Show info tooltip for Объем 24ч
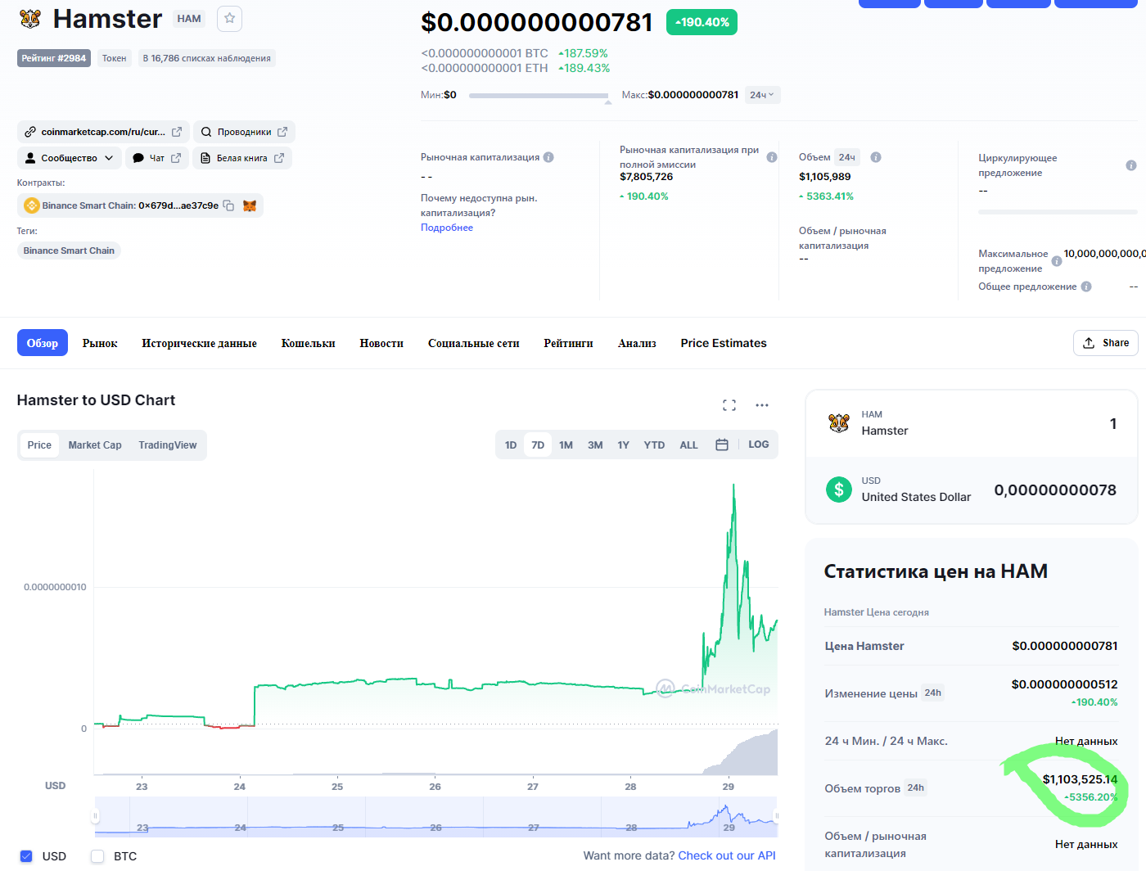This screenshot has height=871, width=1146. coord(876,157)
